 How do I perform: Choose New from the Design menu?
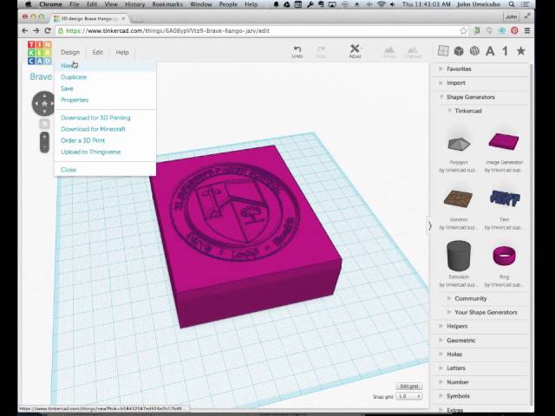point(105,66)
